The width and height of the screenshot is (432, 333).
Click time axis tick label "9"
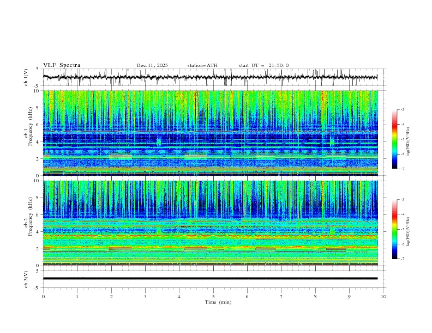[x=349, y=297]
